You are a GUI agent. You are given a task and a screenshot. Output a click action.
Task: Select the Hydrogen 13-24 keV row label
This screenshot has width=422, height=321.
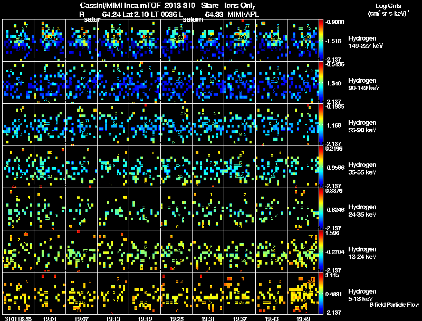[x=362, y=253]
